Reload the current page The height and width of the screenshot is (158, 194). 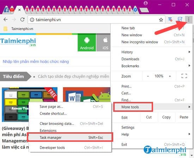pos(22,19)
